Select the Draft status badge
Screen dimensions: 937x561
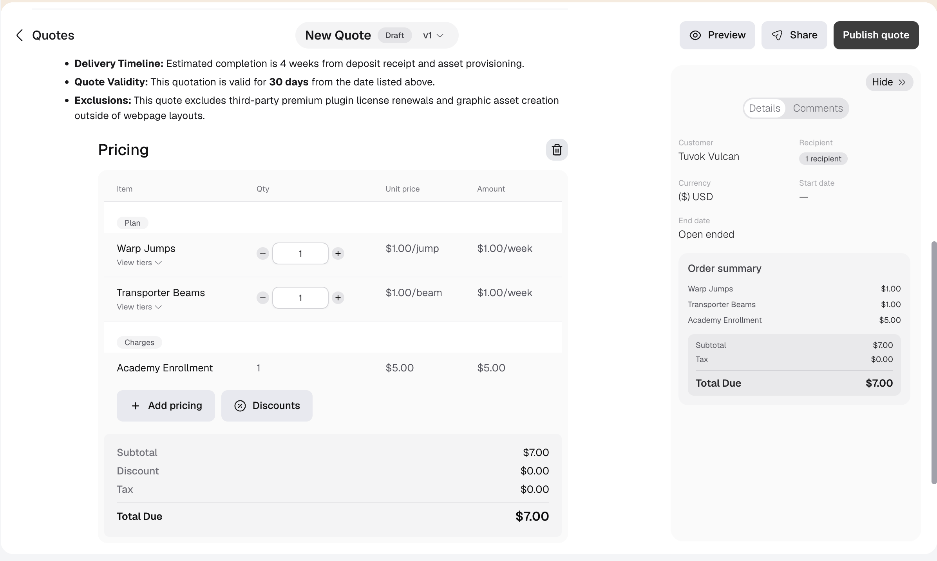394,35
